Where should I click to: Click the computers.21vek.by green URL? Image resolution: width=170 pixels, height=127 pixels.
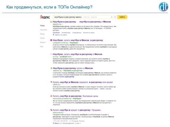60,43
